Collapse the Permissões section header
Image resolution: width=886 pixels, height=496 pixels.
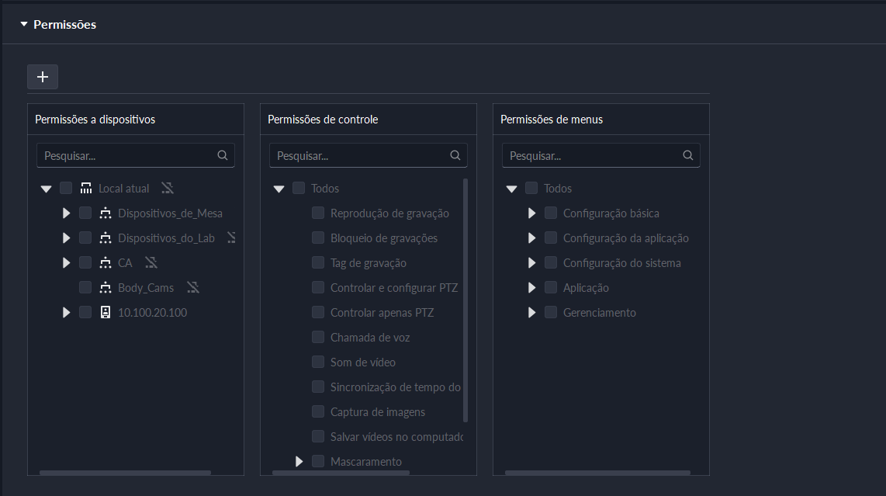pos(24,25)
